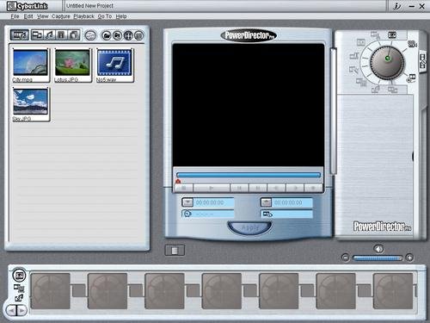Click mark-in down arrow beside left timecode
The width and height of the screenshot is (430, 323).
click(187, 202)
